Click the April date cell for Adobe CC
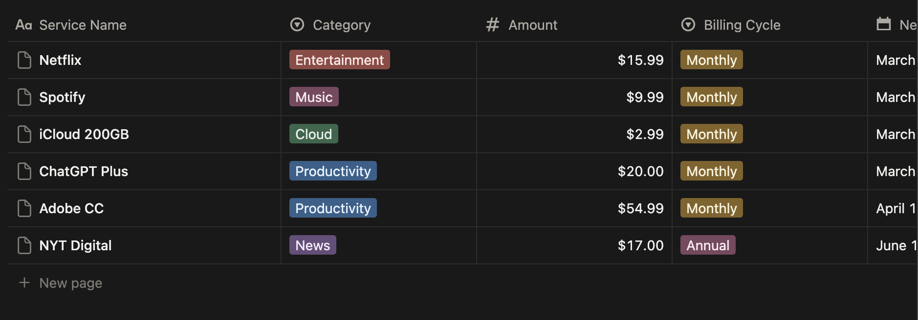Viewport: 918px width, 320px height. [x=893, y=208]
